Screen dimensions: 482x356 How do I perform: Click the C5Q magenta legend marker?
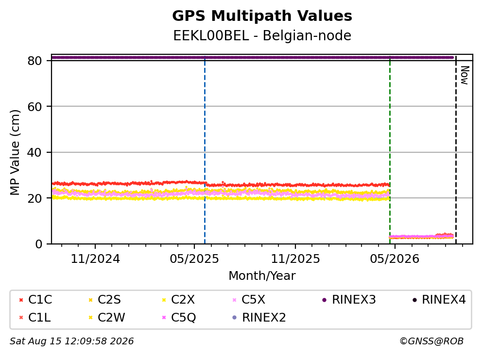(164, 318)
